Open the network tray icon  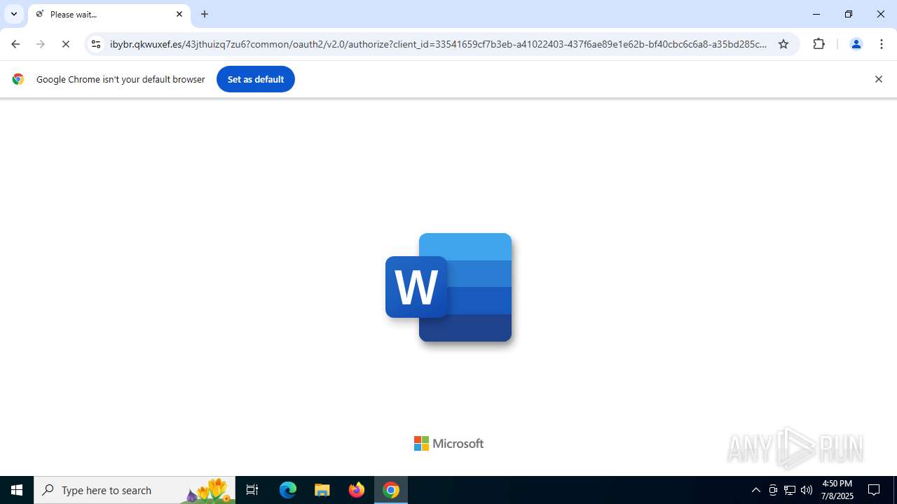coord(790,490)
